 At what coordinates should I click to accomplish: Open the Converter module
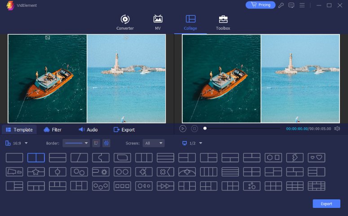125,22
